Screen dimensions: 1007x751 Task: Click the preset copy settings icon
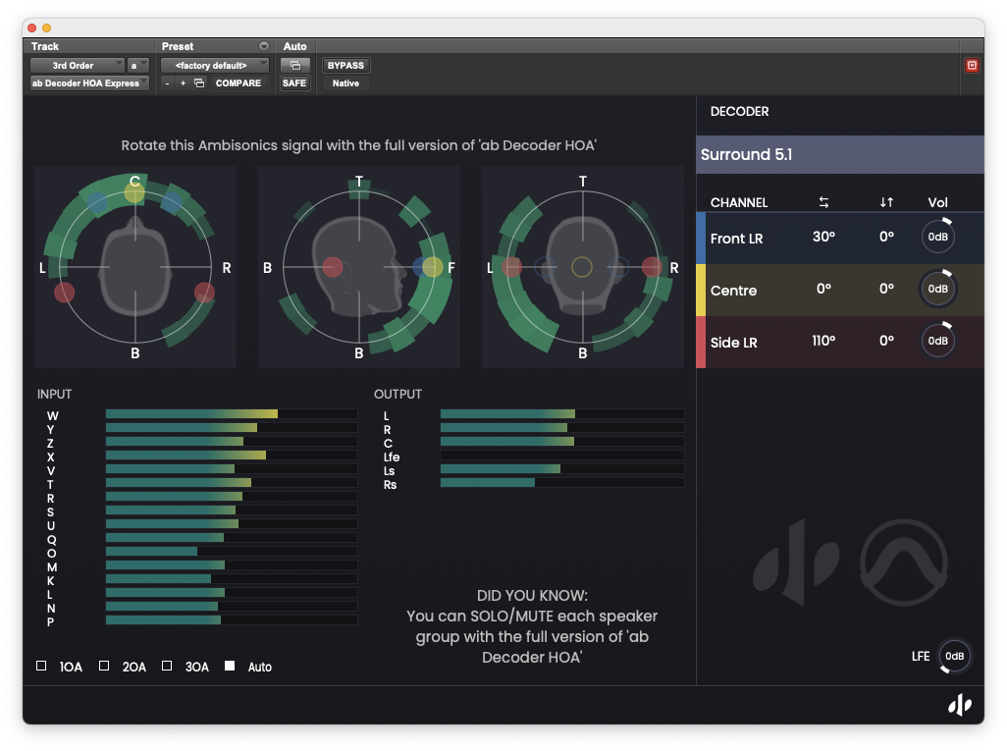[x=199, y=82]
